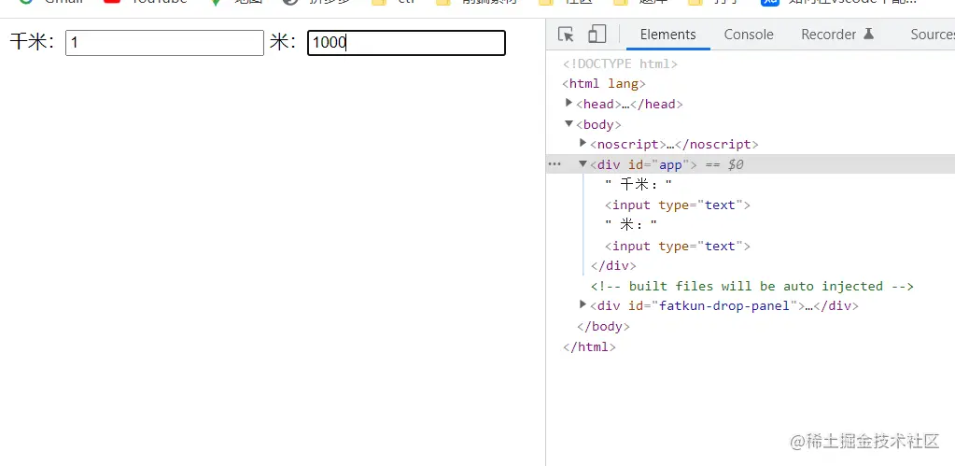Screen dimensions: 955x466
Task: Select the first input type="text" line
Action: point(677,205)
